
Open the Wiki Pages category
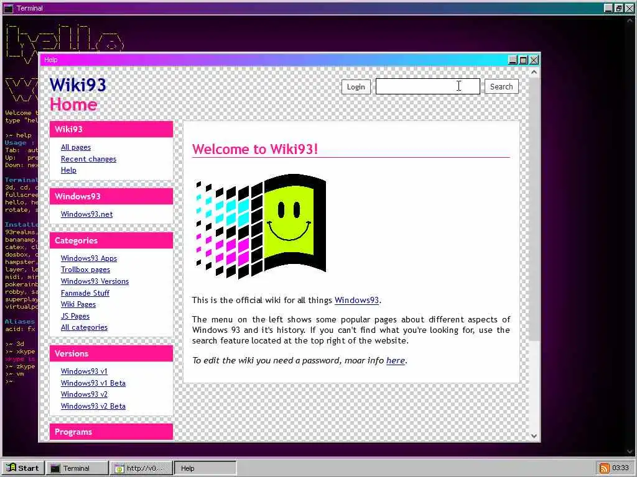click(x=78, y=304)
